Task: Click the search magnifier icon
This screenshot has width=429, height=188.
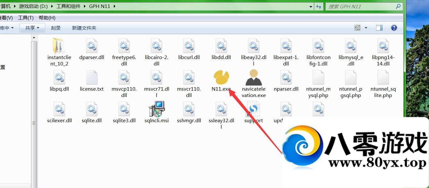Action: [398, 6]
